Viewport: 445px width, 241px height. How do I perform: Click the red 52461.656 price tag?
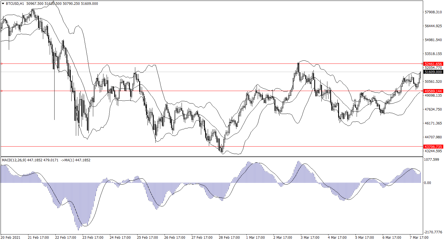tap(433, 64)
